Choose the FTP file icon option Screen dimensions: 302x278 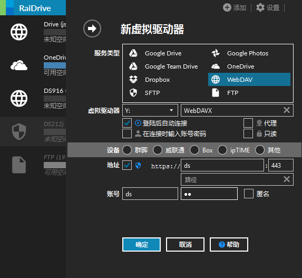pos(216,93)
